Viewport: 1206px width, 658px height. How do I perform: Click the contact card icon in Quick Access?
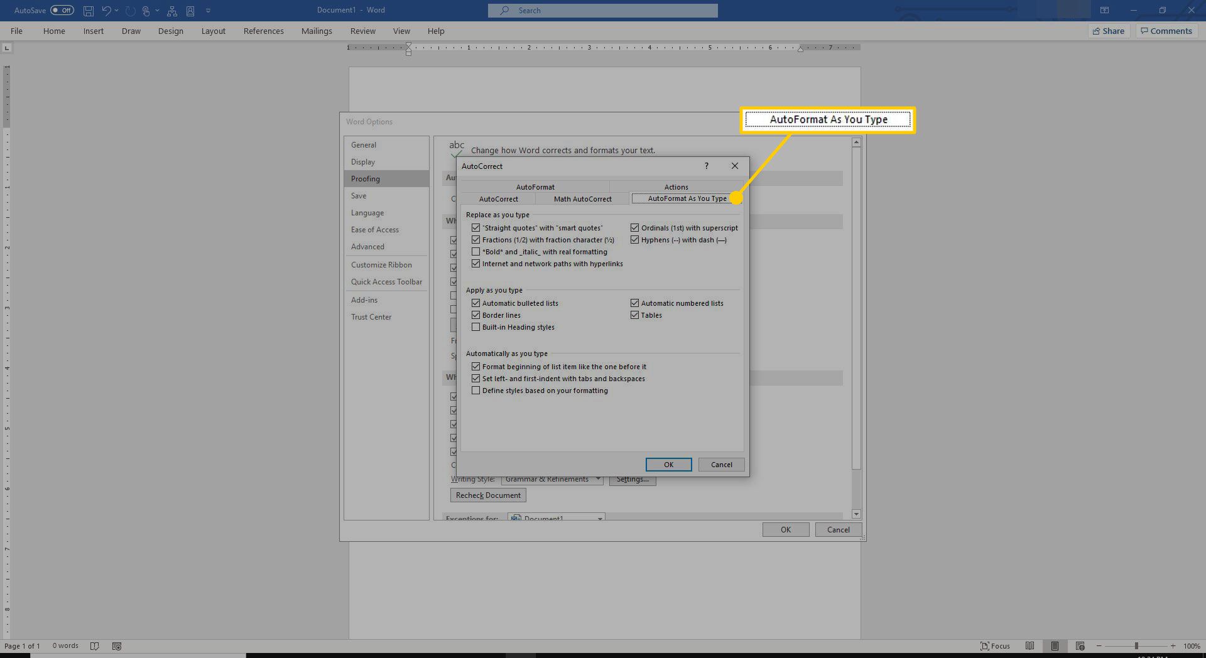coord(190,11)
